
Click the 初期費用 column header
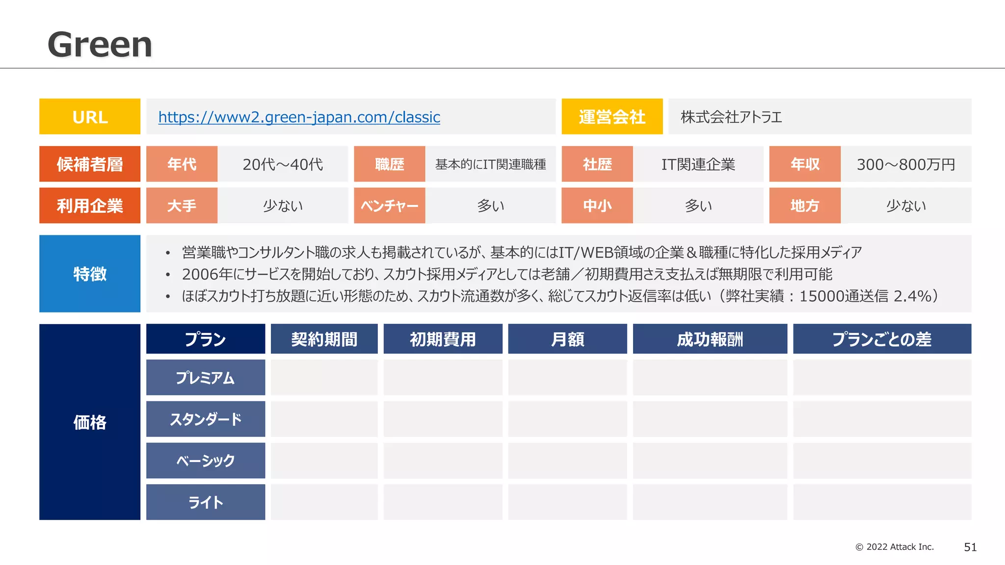point(443,339)
